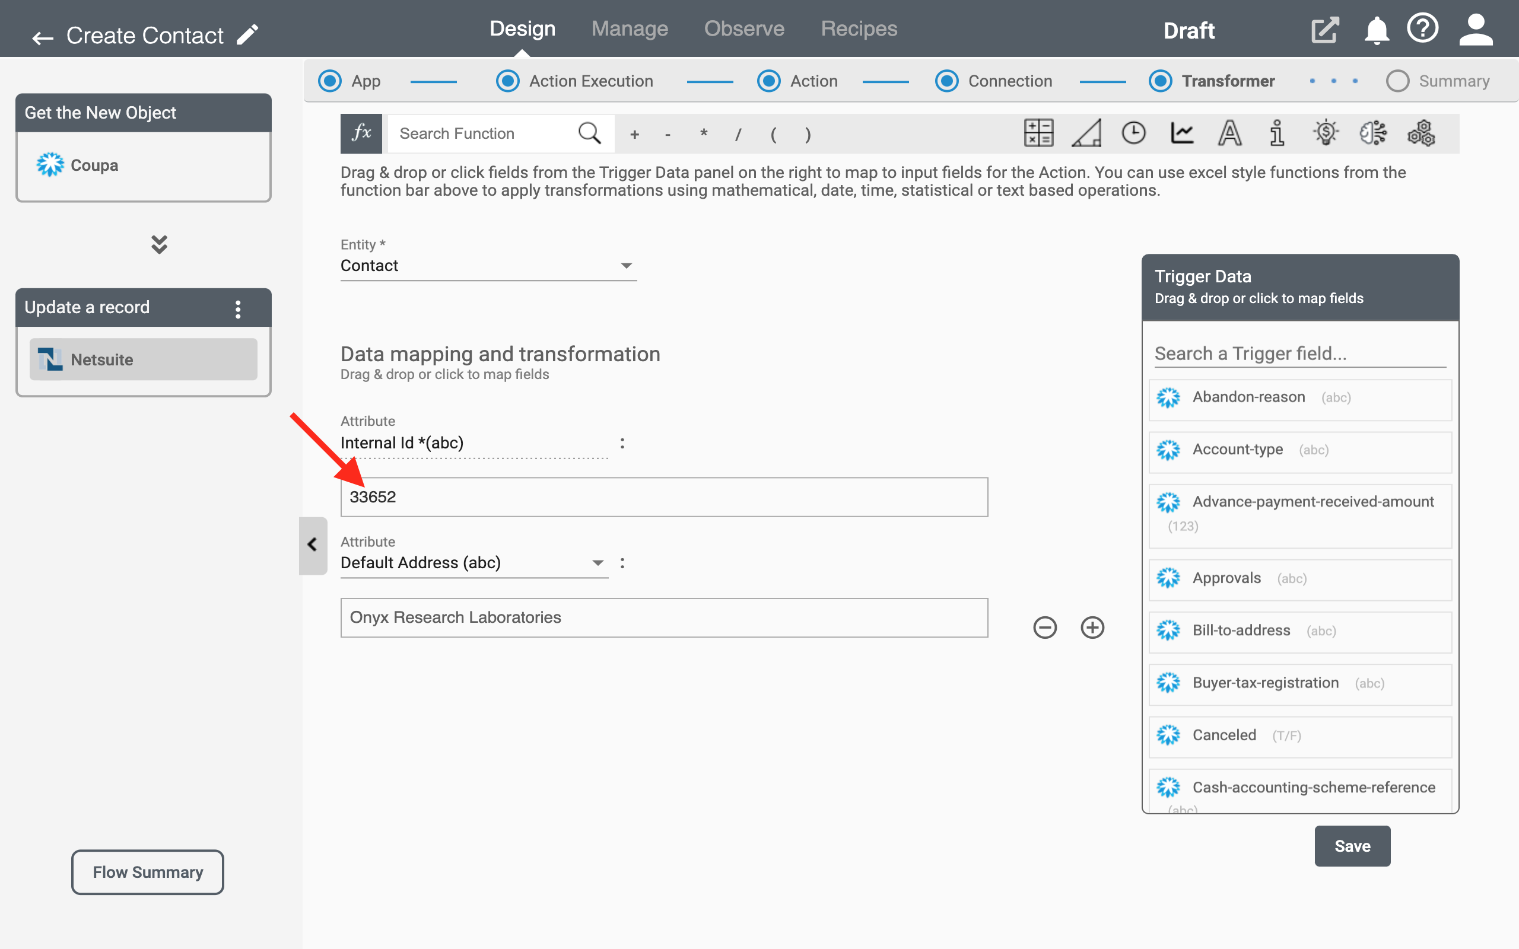Viewport: 1519px width, 949px height.
Task: Click the Onyx Research Laboratories value field
Action: pos(664,617)
